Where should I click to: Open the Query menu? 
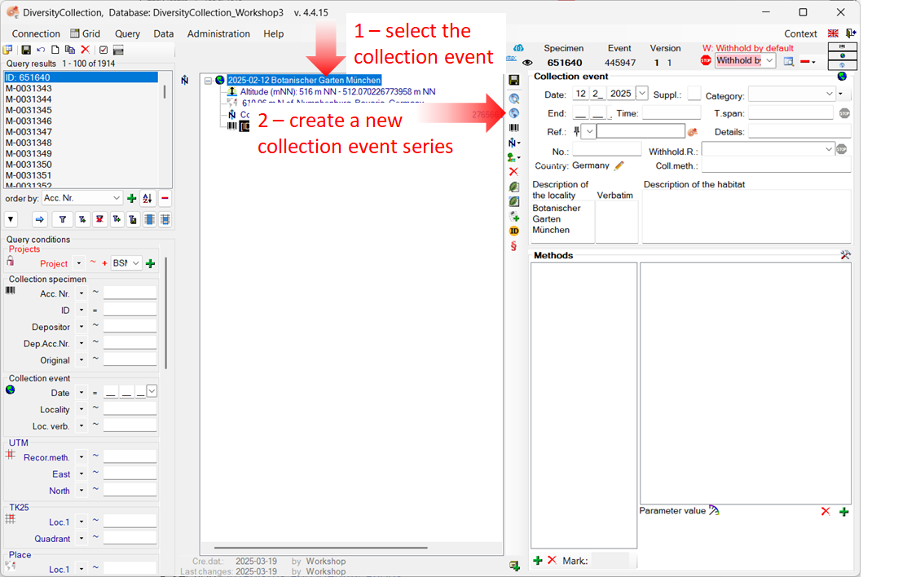[x=127, y=33]
